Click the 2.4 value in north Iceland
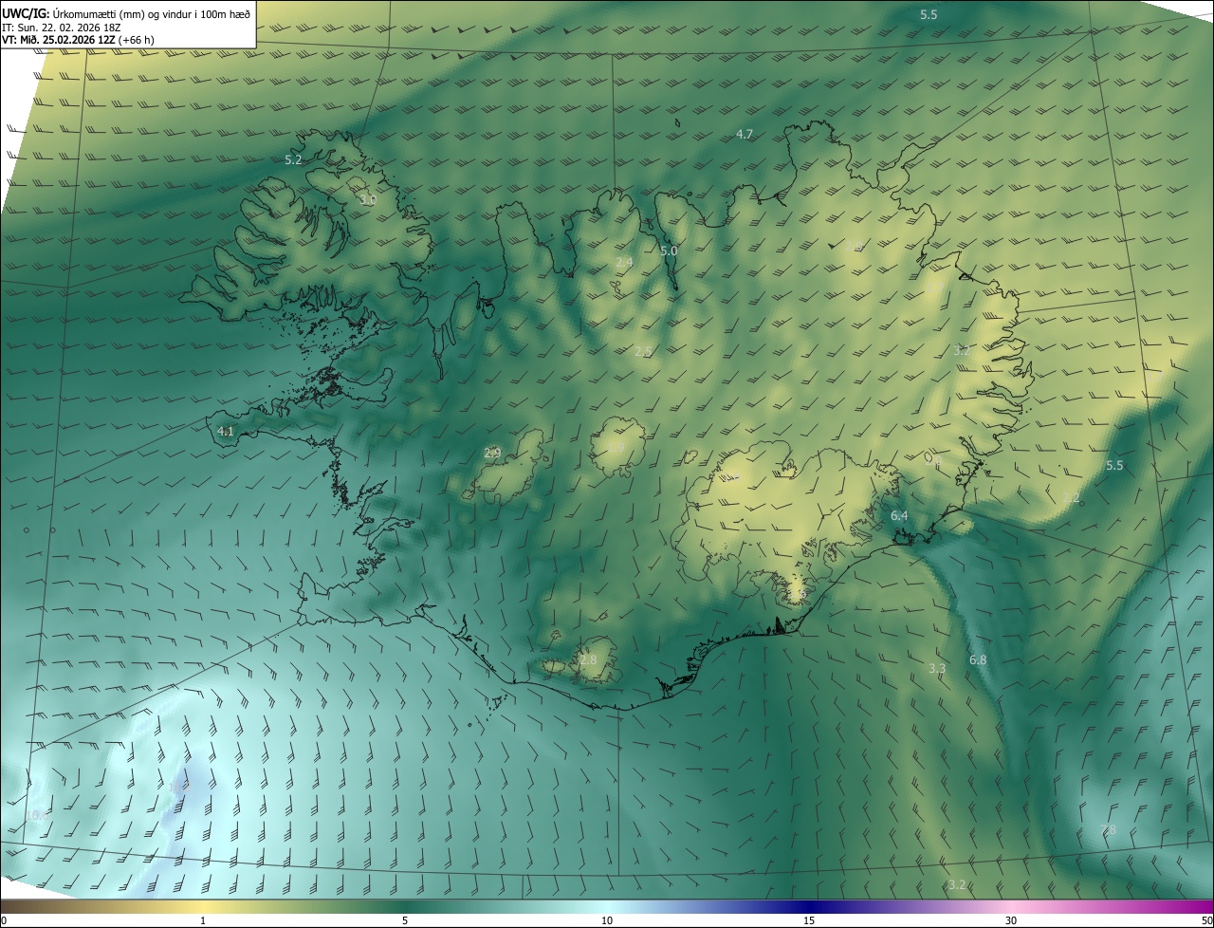This screenshot has width=1214, height=928. coord(624,262)
